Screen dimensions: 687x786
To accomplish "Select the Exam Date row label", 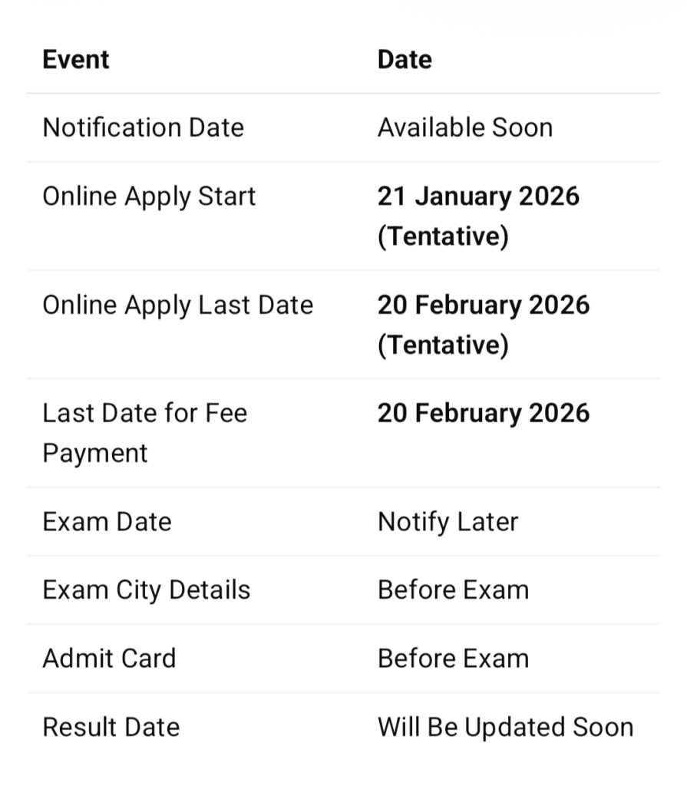I will point(107,522).
